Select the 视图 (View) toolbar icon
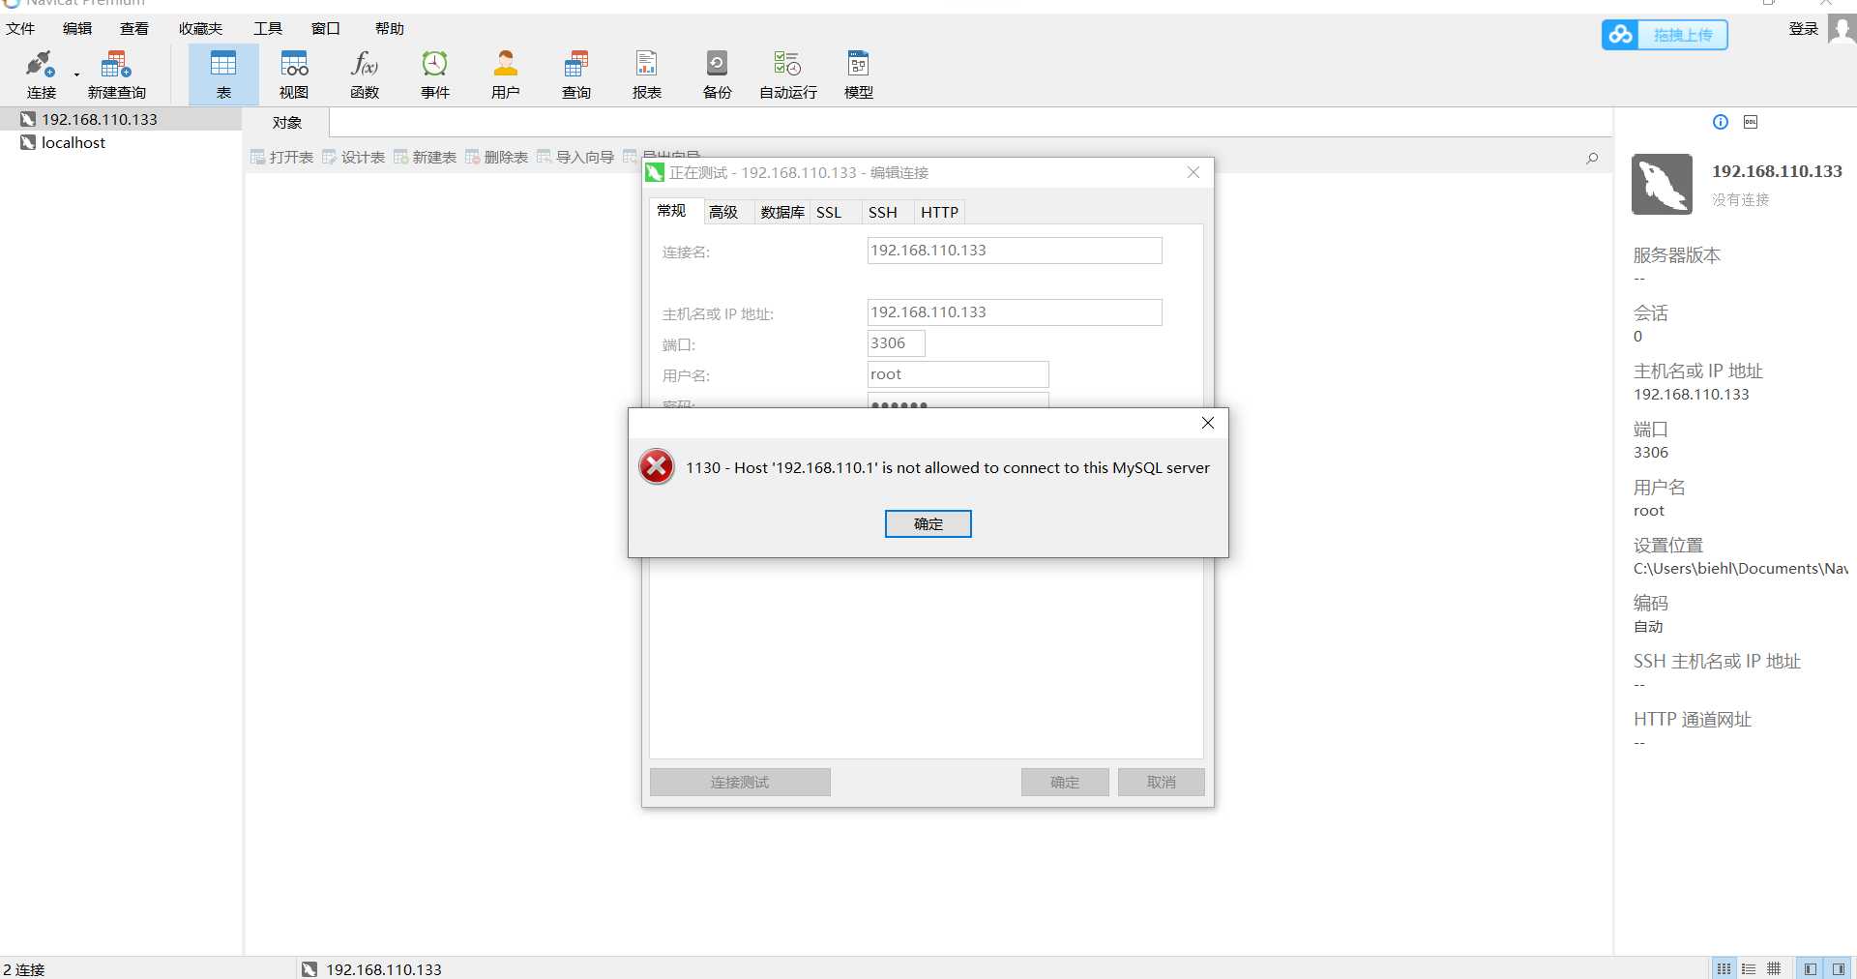 click(294, 74)
